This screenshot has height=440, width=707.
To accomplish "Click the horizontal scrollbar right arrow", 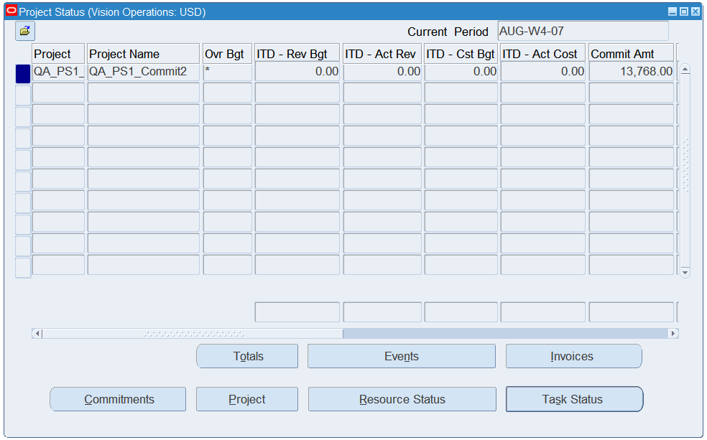I will [x=673, y=334].
